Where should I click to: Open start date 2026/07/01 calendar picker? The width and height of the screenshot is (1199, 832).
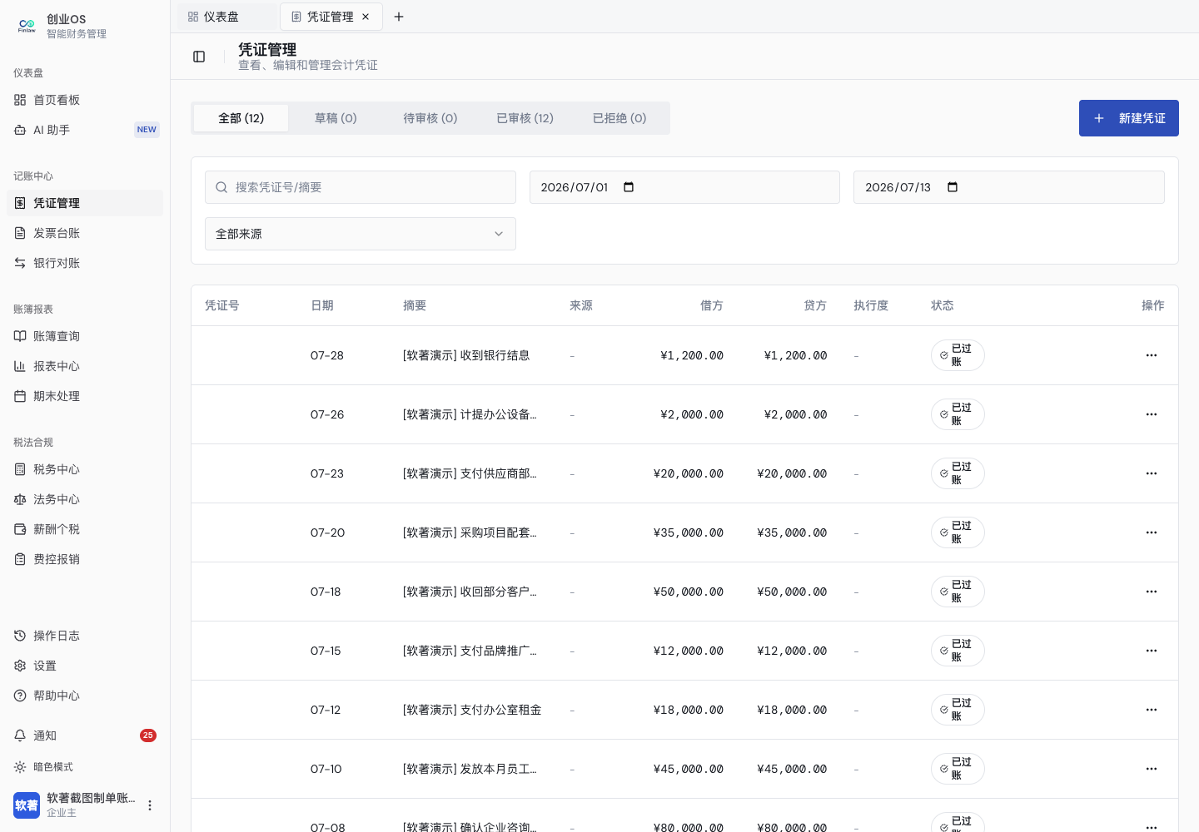[x=629, y=187]
